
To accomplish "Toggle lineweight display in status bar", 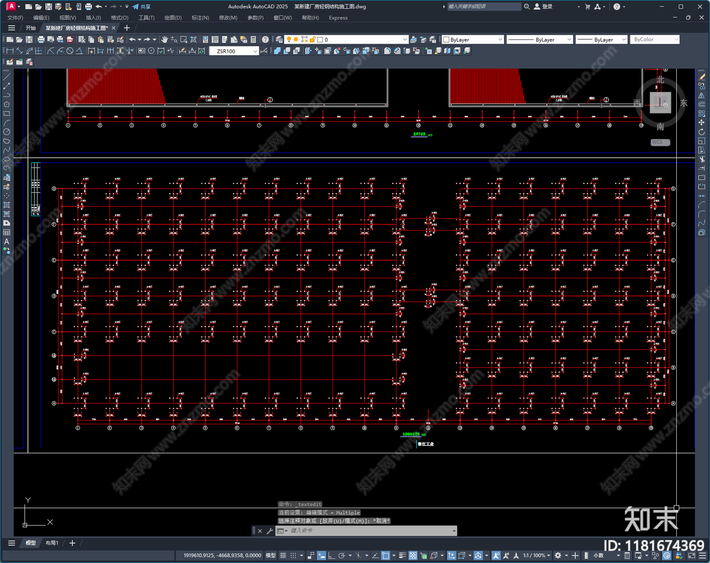I will pyautogui.click(x=402, y=555).
